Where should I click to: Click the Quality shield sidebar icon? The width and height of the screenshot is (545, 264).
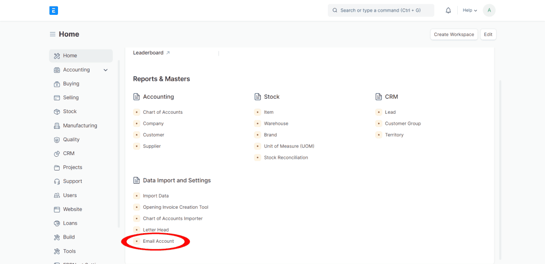pyautogui.click(x=57, y=140)
